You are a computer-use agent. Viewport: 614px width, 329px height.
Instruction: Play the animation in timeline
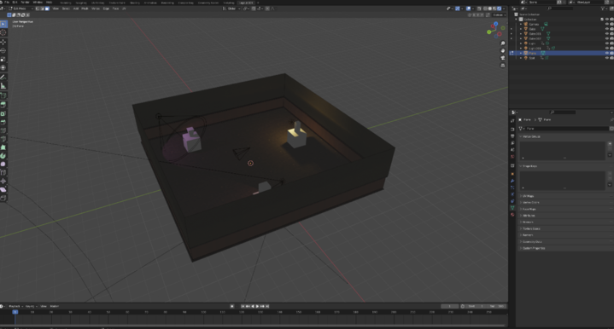point(257,306)
